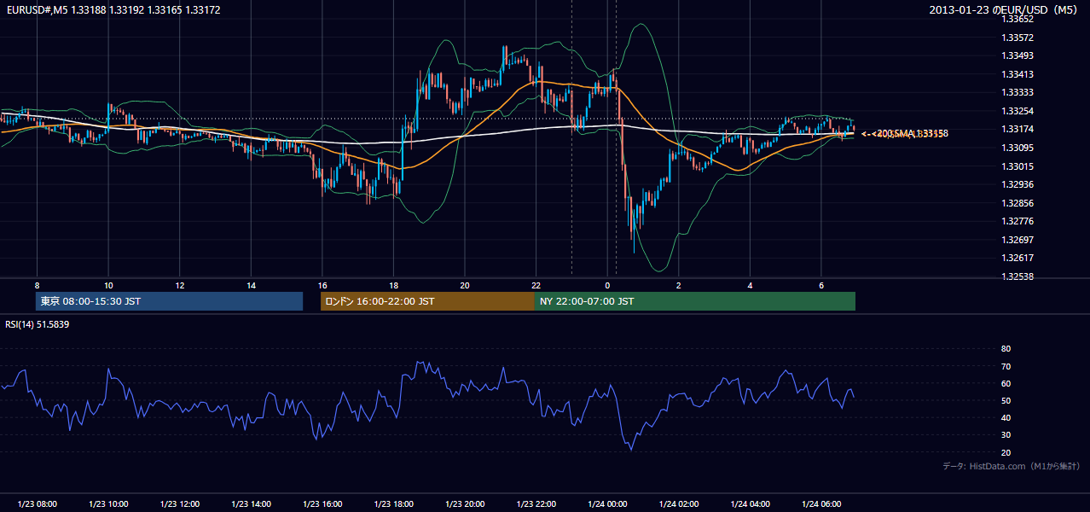Select the 1/24 06:00 date label
This screenshot has width=1090, height=512.
820,504
